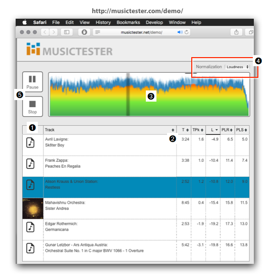Click the 1.6 TPk value for Sk8ter Boy
This screenshot has width=272, height=279.
point(201,139)
